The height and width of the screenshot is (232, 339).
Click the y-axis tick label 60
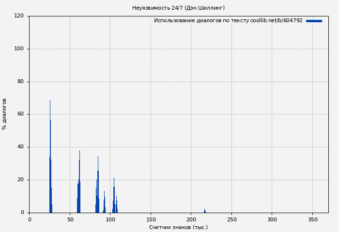tap(20, 115)
